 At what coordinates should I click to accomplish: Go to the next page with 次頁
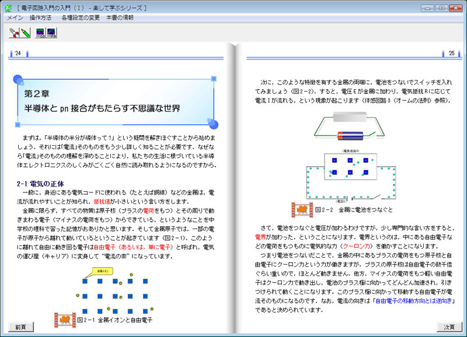pos(449,327)
